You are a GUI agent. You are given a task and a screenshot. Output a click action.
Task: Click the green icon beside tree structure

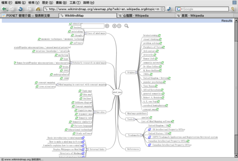click(37, 86)
